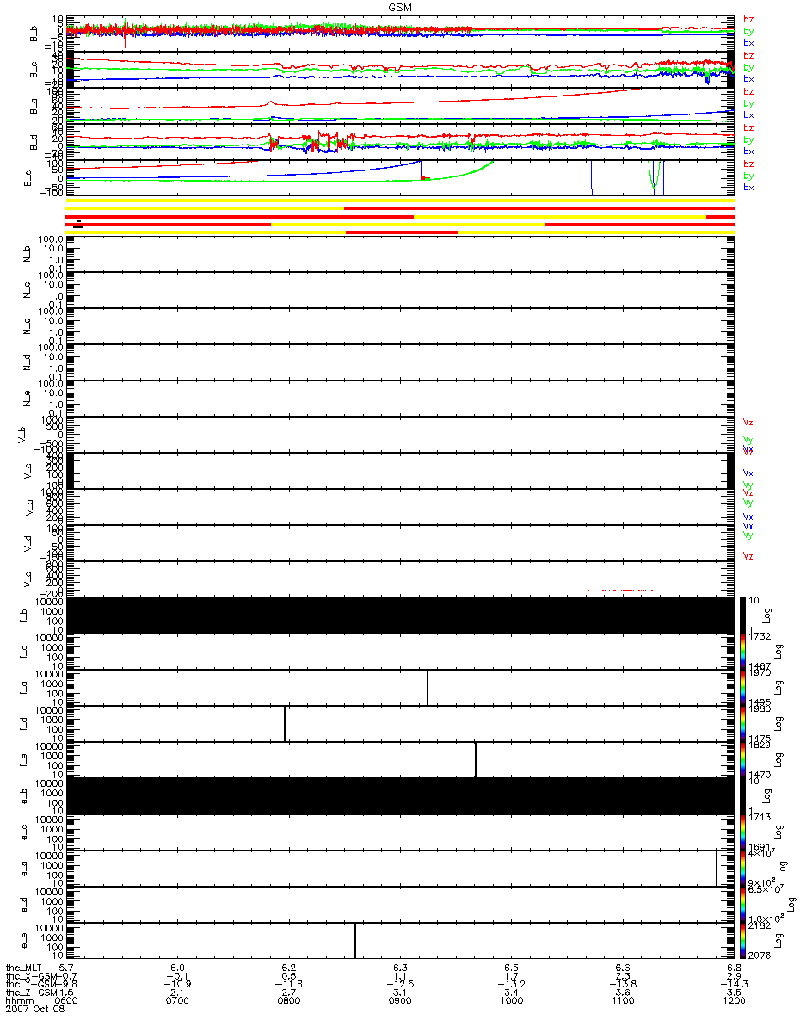Click the vertical spike in the i_a spectrogram
Viewport: 800px width, 1033px height.
pyautogui.click(x=427, y=686)
